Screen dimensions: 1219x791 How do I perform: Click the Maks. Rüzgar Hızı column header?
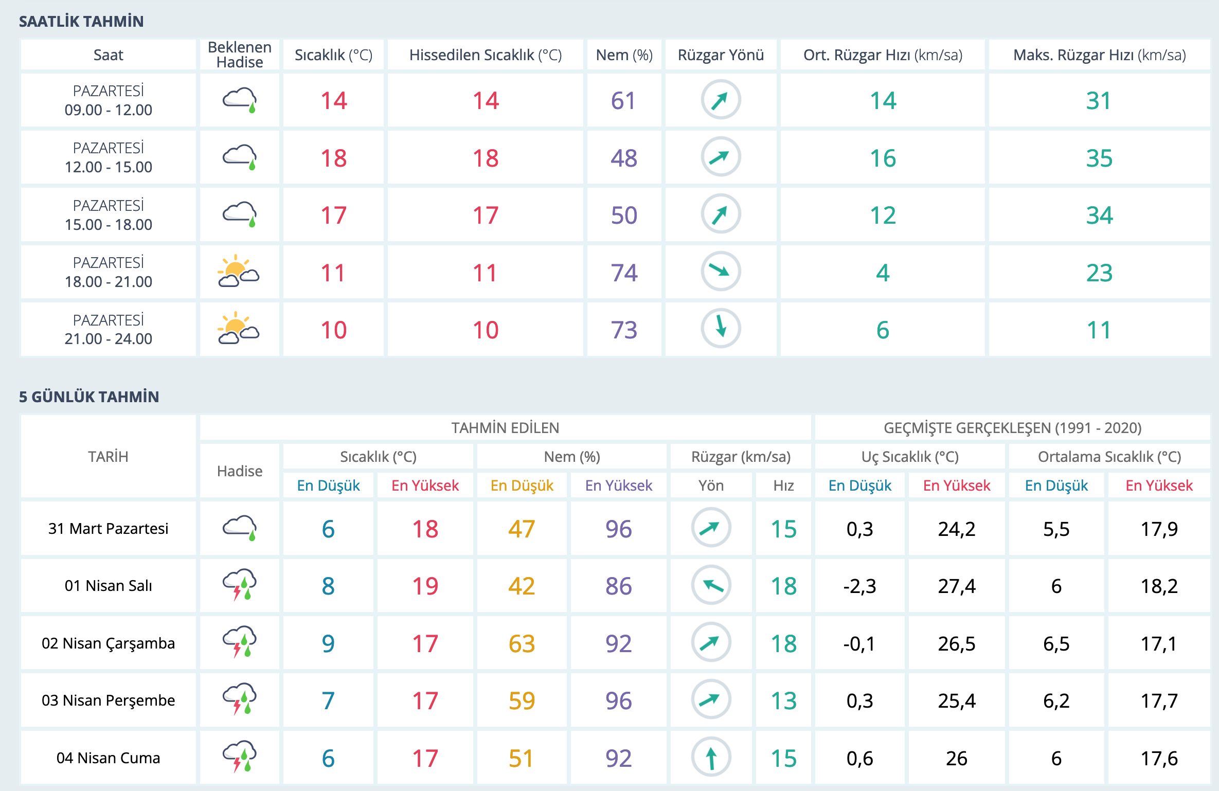[x=1099, y=55]
